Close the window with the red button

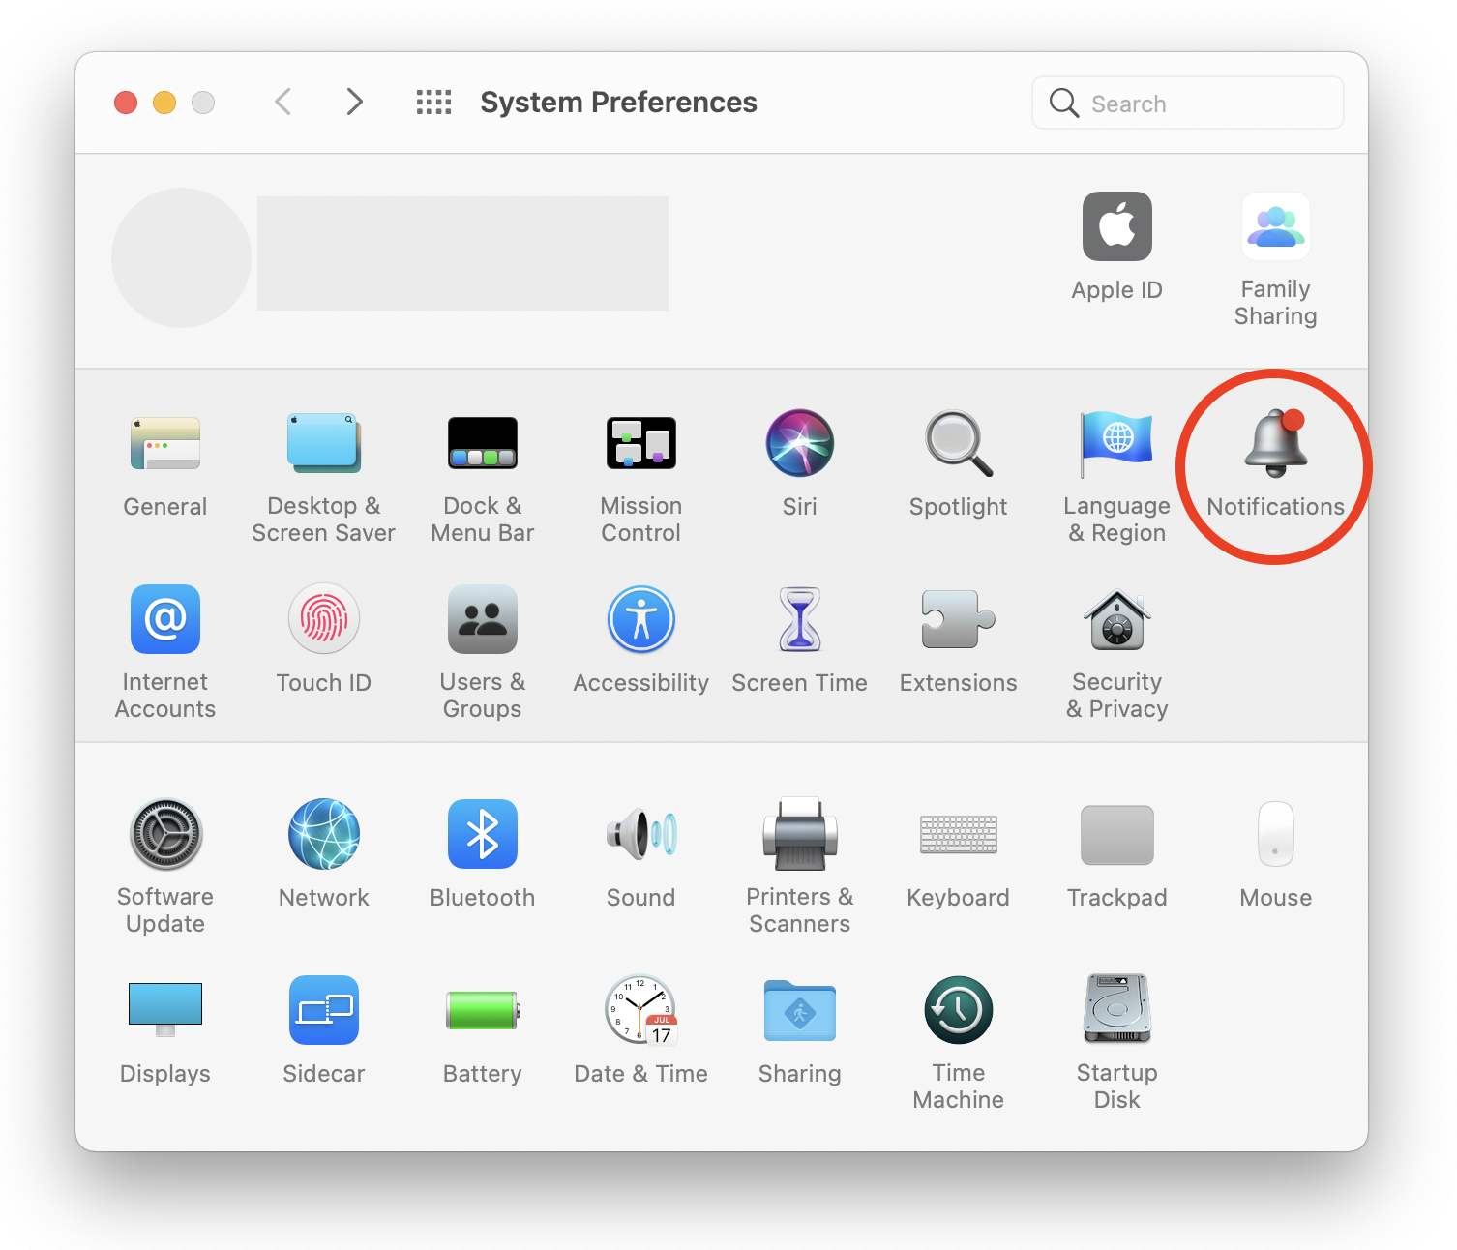pos(126,103)
